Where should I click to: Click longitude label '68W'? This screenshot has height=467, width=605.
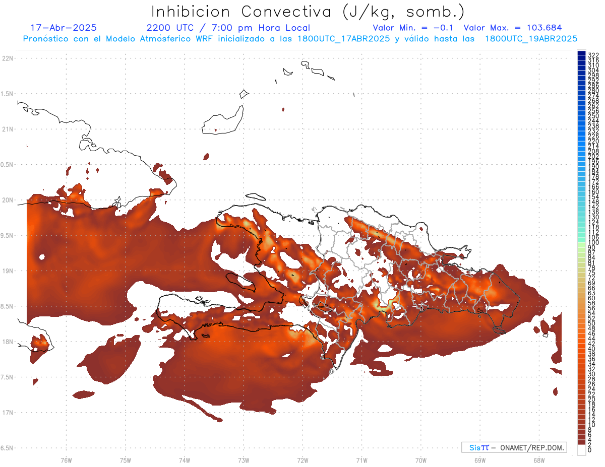click(538, 460)
